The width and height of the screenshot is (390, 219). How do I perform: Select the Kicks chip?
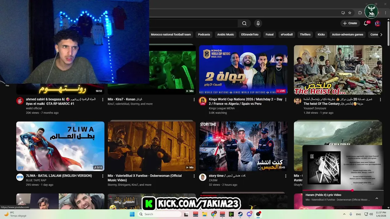321,34
